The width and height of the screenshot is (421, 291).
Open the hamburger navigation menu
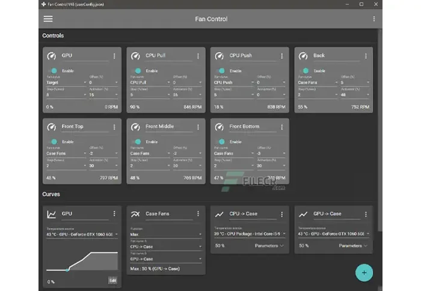(x=48, y=19)
